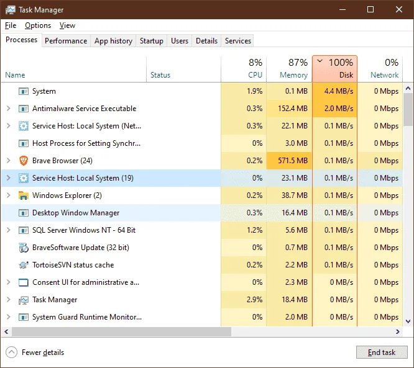Switch to the Services tab
The image size is (414, 368).
point(237,41)
